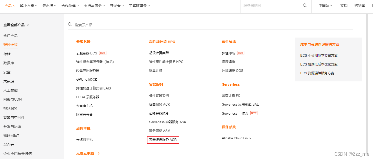This screenshot has height=159, width=373.
Task: Click the search magnifier icon in top bar
Action: pyautogui.click(x=305, y=6)
